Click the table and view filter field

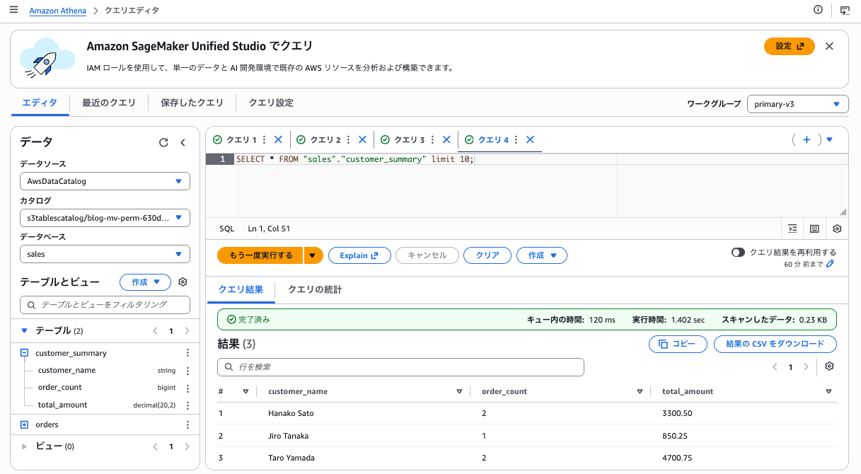point(105,305)
